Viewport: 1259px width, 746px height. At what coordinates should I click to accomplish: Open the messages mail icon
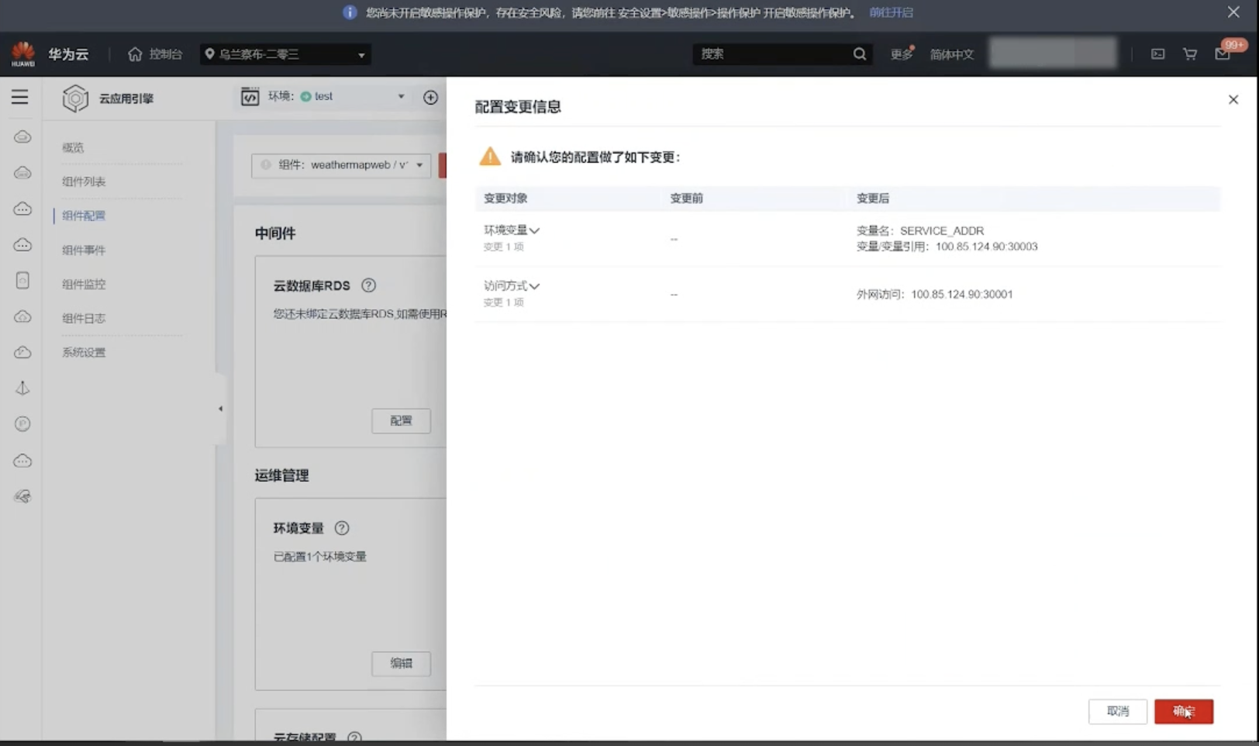[x=1223, y=54]
